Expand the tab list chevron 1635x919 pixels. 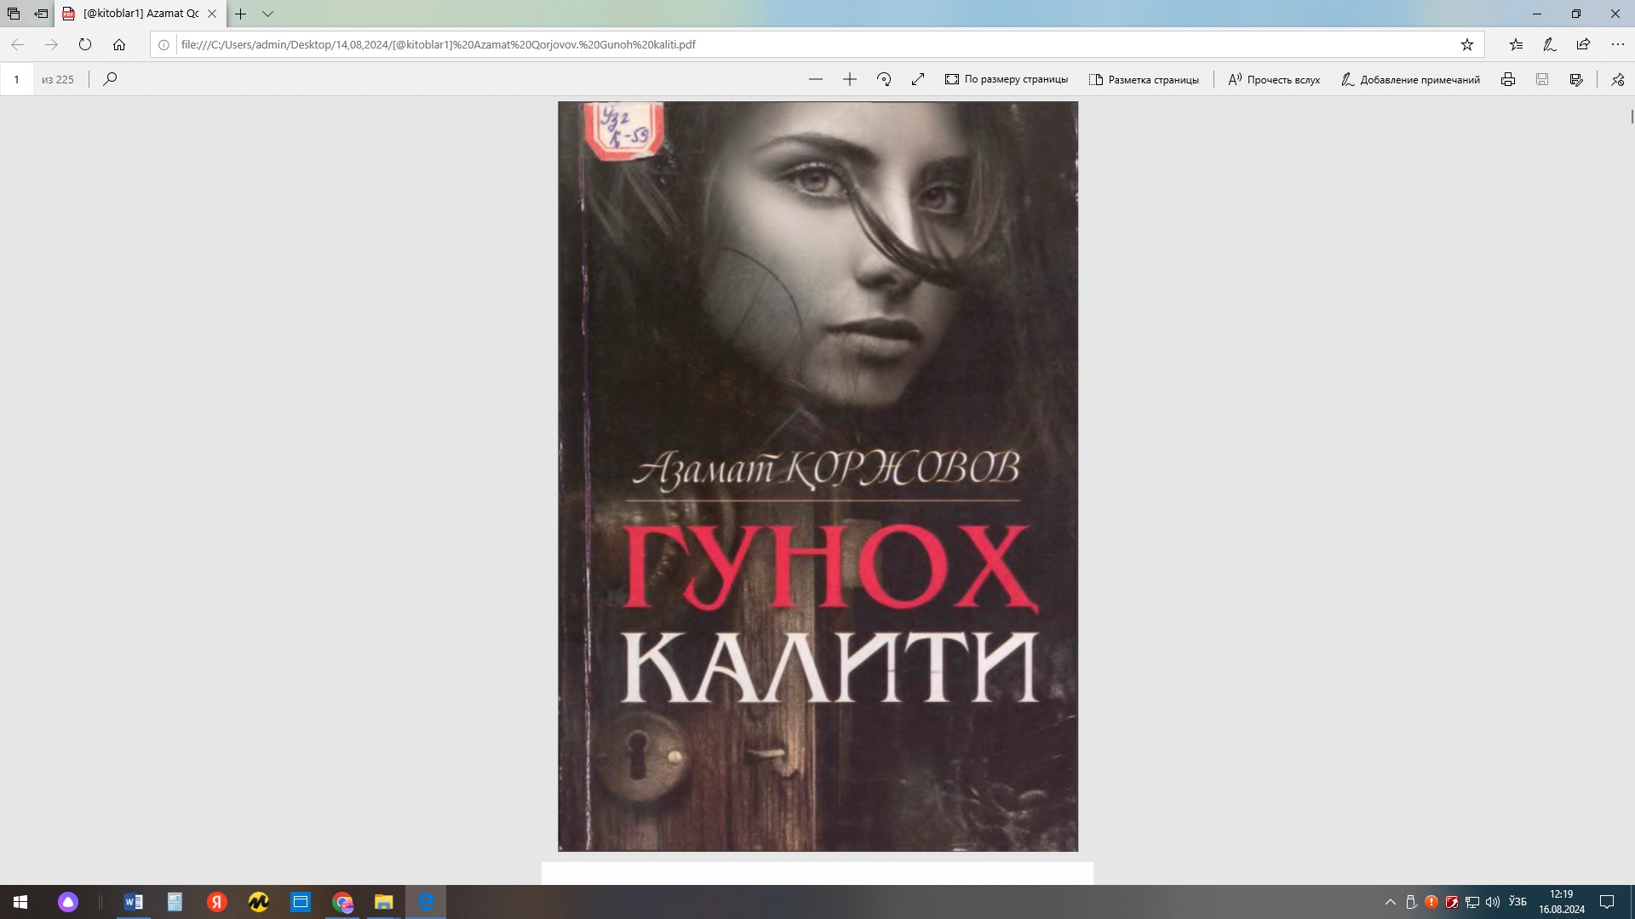tap(267, 14)
